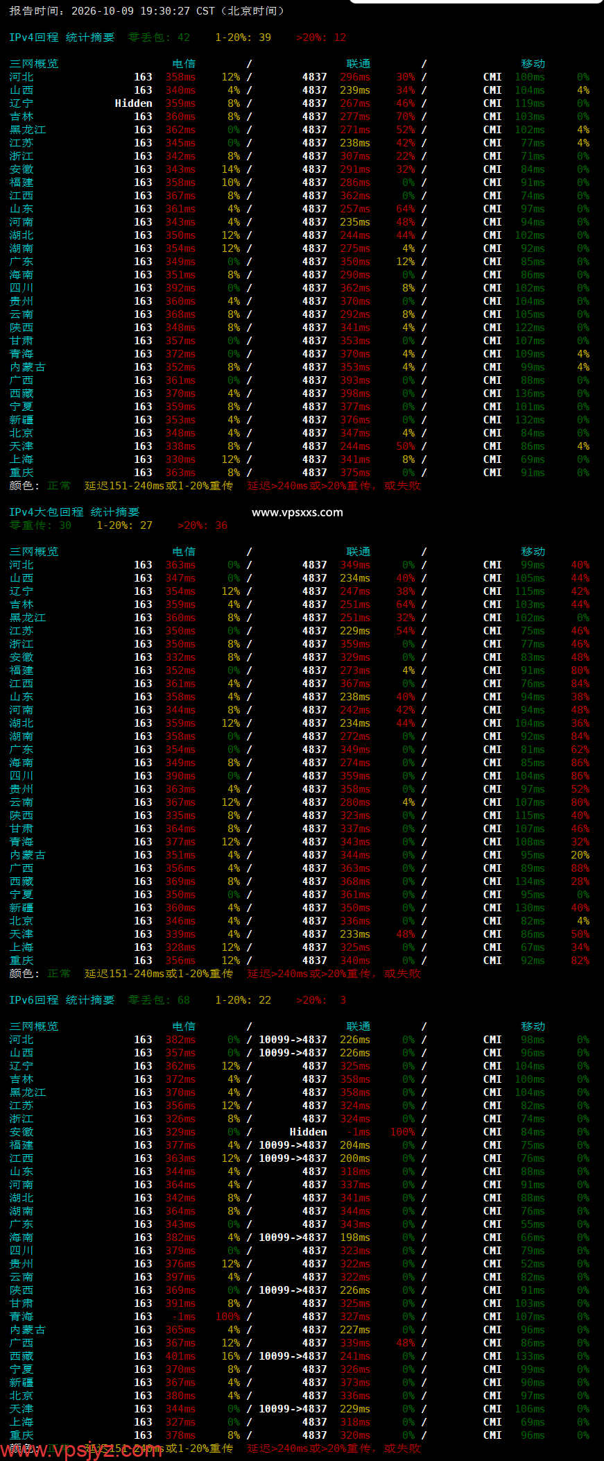Viewport: 604px width, 1461px height.
Task: Select the 'IPv4回程 统计摘要' section heading
Action: [62, 37]
